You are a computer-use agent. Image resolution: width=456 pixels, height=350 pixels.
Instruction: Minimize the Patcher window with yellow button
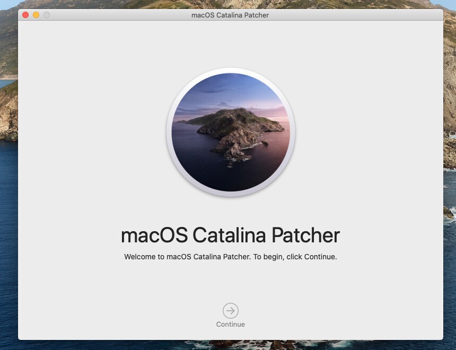tap(36, 15)
